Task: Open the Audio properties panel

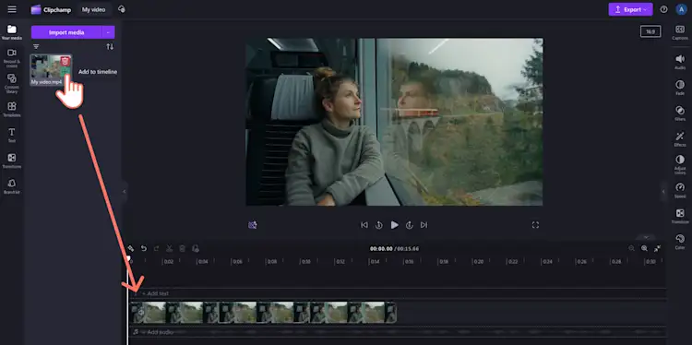Action: [680, 62]
